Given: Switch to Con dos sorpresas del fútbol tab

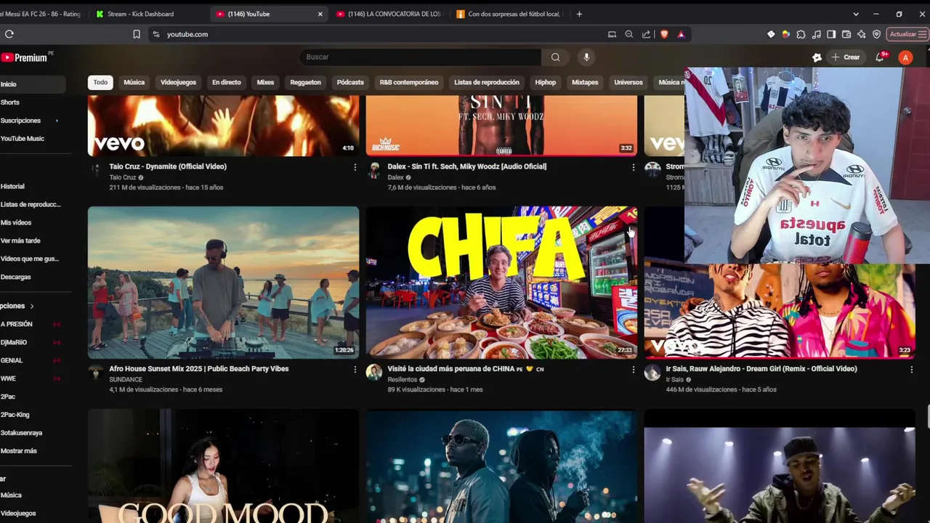Looking at the screenshot, I should 509,14.
